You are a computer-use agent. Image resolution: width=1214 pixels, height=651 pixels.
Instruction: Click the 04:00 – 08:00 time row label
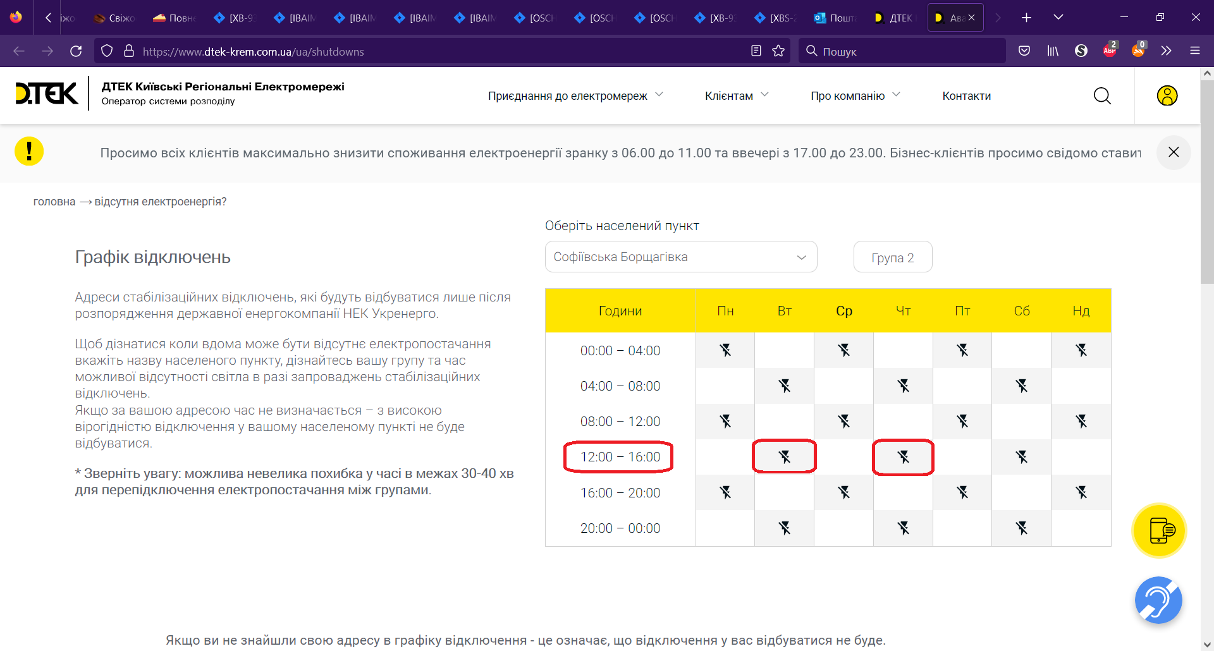pyautogui.click(x=620, y=386)
